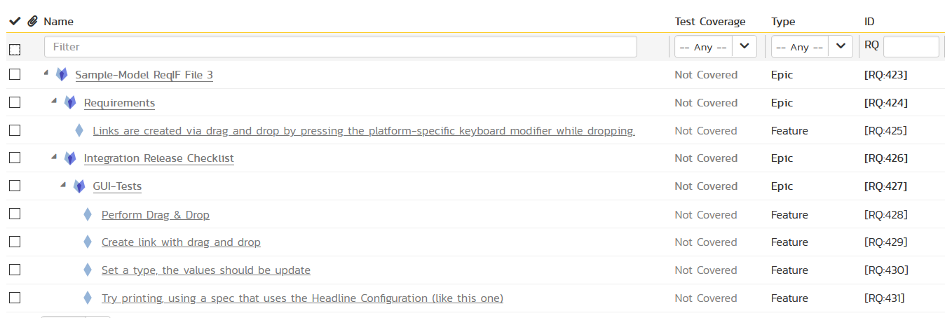Collapse the Integration Release Checklist tree node
945x318 pixels.
click(54, 157)
